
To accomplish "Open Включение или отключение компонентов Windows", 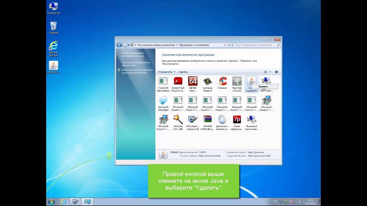I will pos(137,71).
